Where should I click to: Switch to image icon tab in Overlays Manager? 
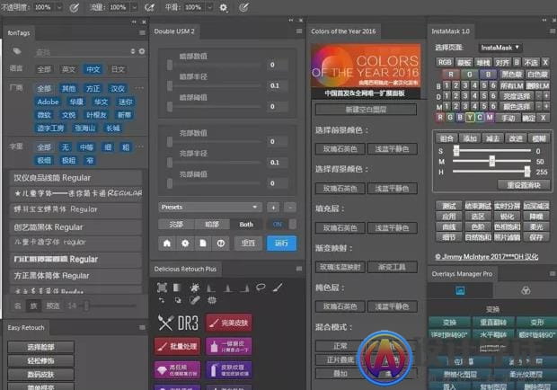[460, 291]
